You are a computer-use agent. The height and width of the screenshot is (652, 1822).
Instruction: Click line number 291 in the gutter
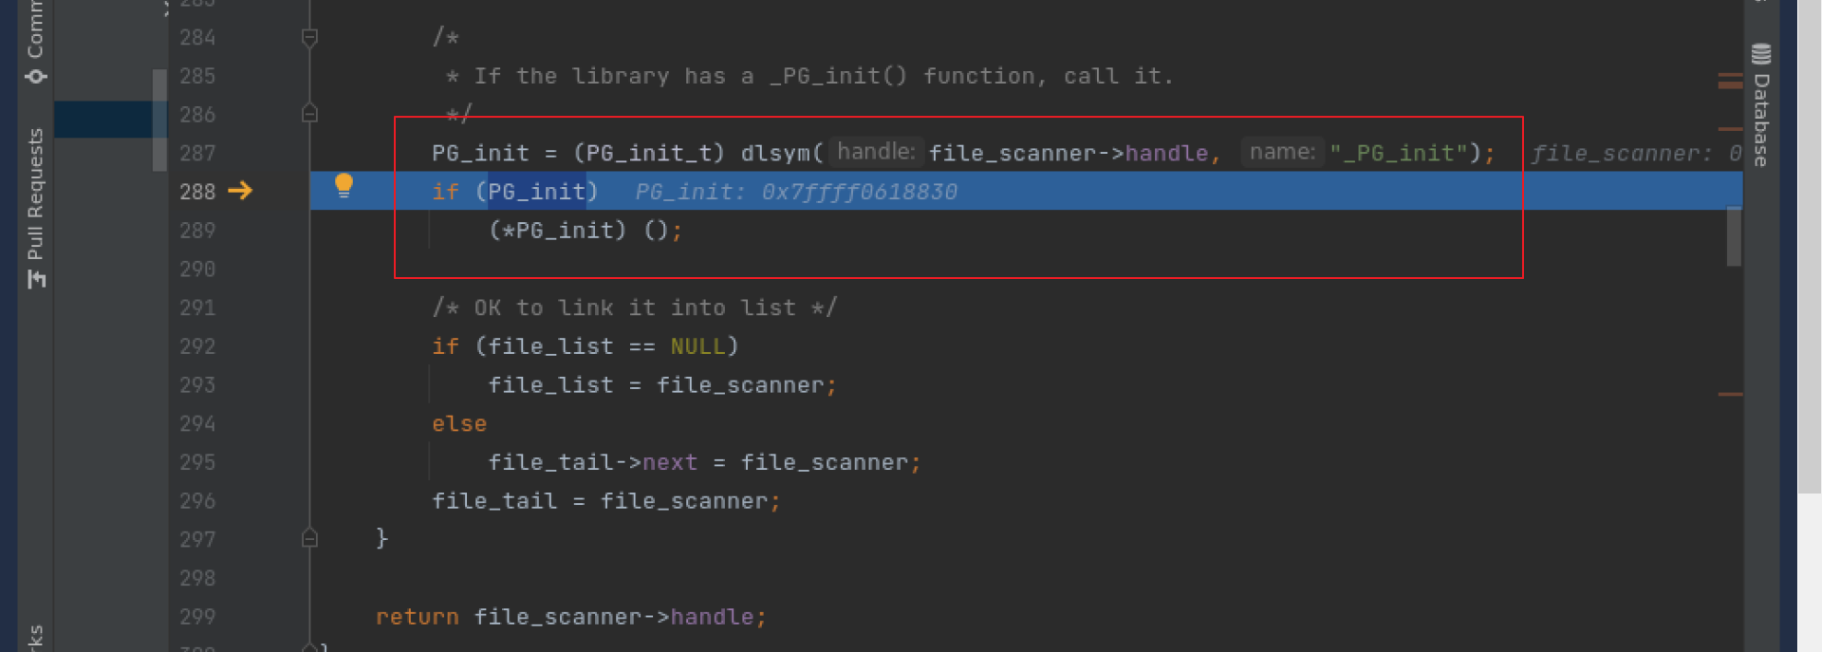click(197, 307)
